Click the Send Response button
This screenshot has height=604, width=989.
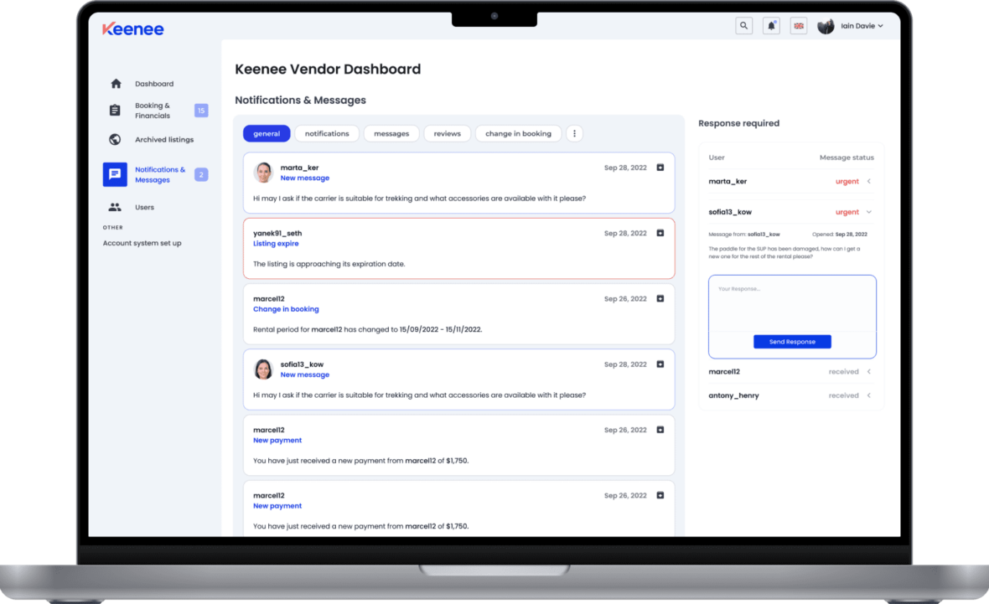[x=792, y=342]
